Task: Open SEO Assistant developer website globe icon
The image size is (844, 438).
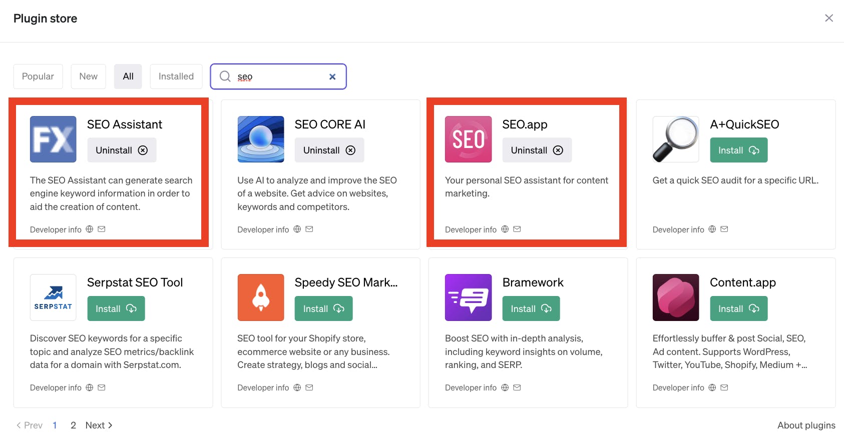Action: (90, 229)
